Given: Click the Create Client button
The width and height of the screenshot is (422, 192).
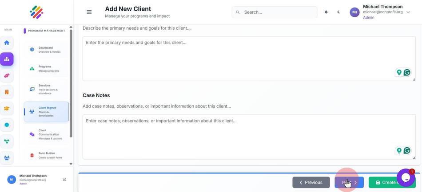Looking at the screenshot, I should tap(392, 182).
